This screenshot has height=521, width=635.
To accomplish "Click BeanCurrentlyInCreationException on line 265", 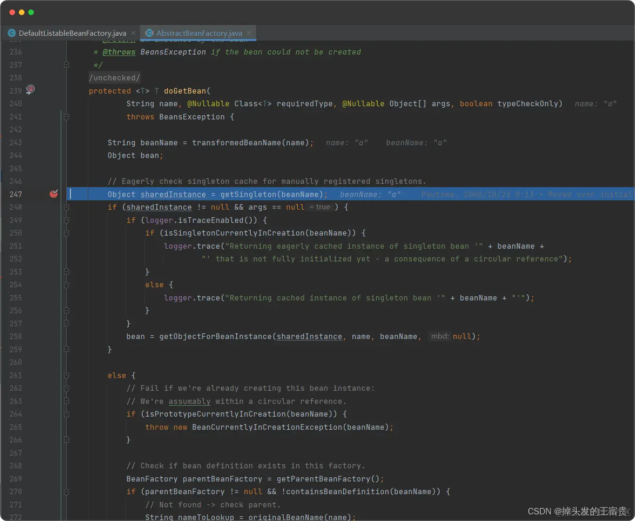I will [x=267, y=427].
